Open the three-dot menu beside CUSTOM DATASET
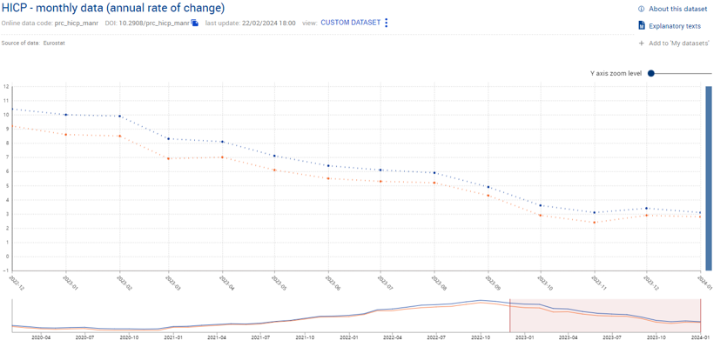The width and height of the screenshot is (727, 347). pos(387,23)
